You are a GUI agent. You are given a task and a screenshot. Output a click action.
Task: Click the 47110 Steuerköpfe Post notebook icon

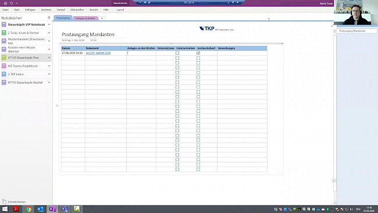[x=4, y=58]
